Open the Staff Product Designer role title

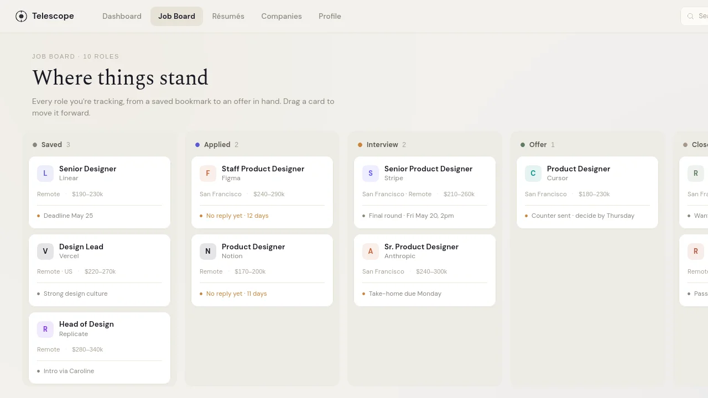[263, 169]
